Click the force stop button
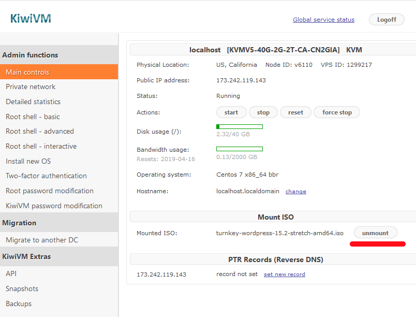Screen dimensions: 416x317 point(337,112)
